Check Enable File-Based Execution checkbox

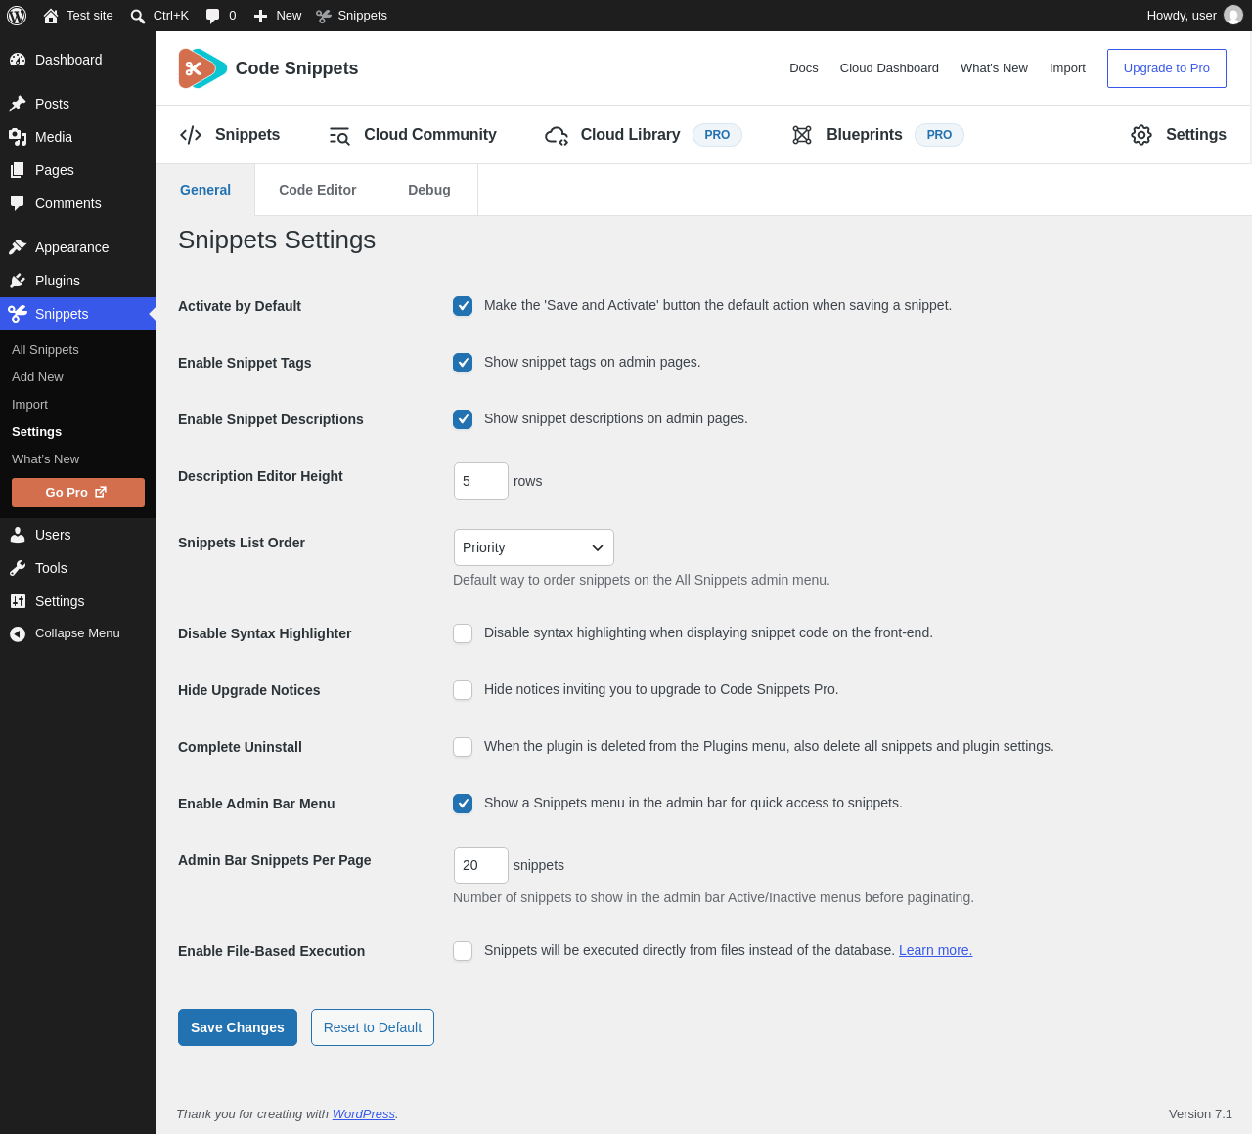point(463,951)
